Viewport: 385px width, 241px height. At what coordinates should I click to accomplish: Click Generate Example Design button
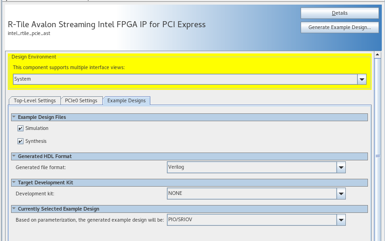point(339,28)
